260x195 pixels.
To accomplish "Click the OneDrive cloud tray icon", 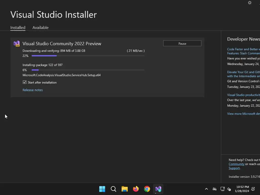I will click(x=215, y=189).
